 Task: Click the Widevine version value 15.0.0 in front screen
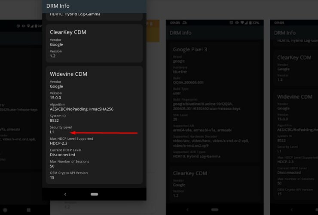(55, 98)
